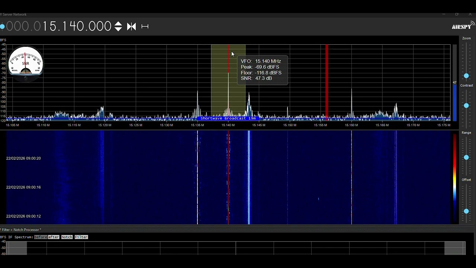Image resolution: width=476 pixels, height=268 pixels.
Task: Click the Peak -69.6 dBFS tooltip line
Action: point(260,67)
